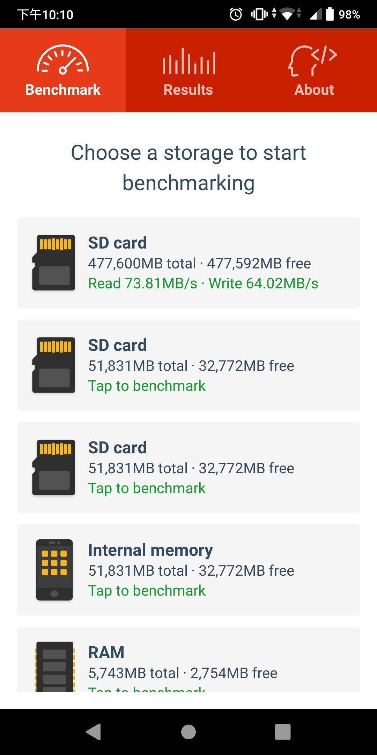377x755 pixels.
Task: Switch to the Results tab
Action: pos(188,89)
